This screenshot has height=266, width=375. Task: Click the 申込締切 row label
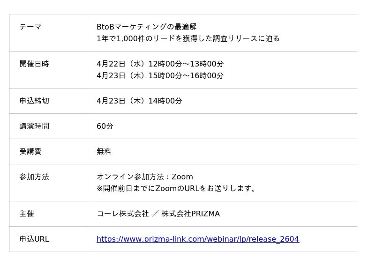(x=34, y=101)
